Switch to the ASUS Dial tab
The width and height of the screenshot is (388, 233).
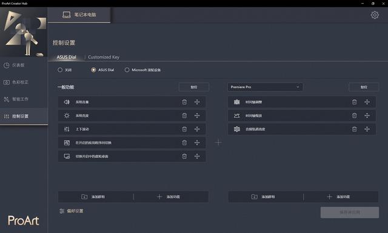[66, 57]
